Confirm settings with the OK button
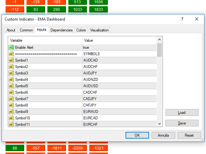 (137, 135)
